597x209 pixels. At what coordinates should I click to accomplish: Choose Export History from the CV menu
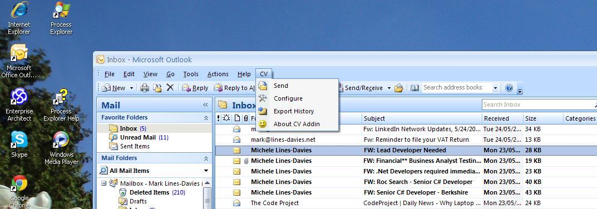tap(297, 111)
